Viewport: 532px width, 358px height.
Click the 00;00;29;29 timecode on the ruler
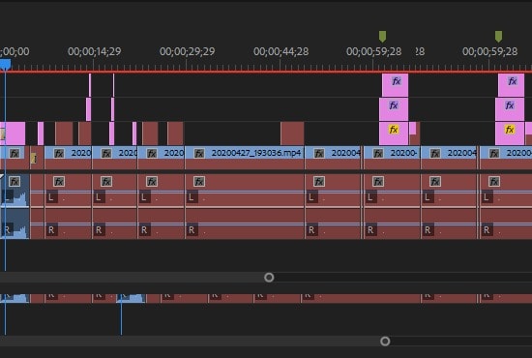[188, 51]
